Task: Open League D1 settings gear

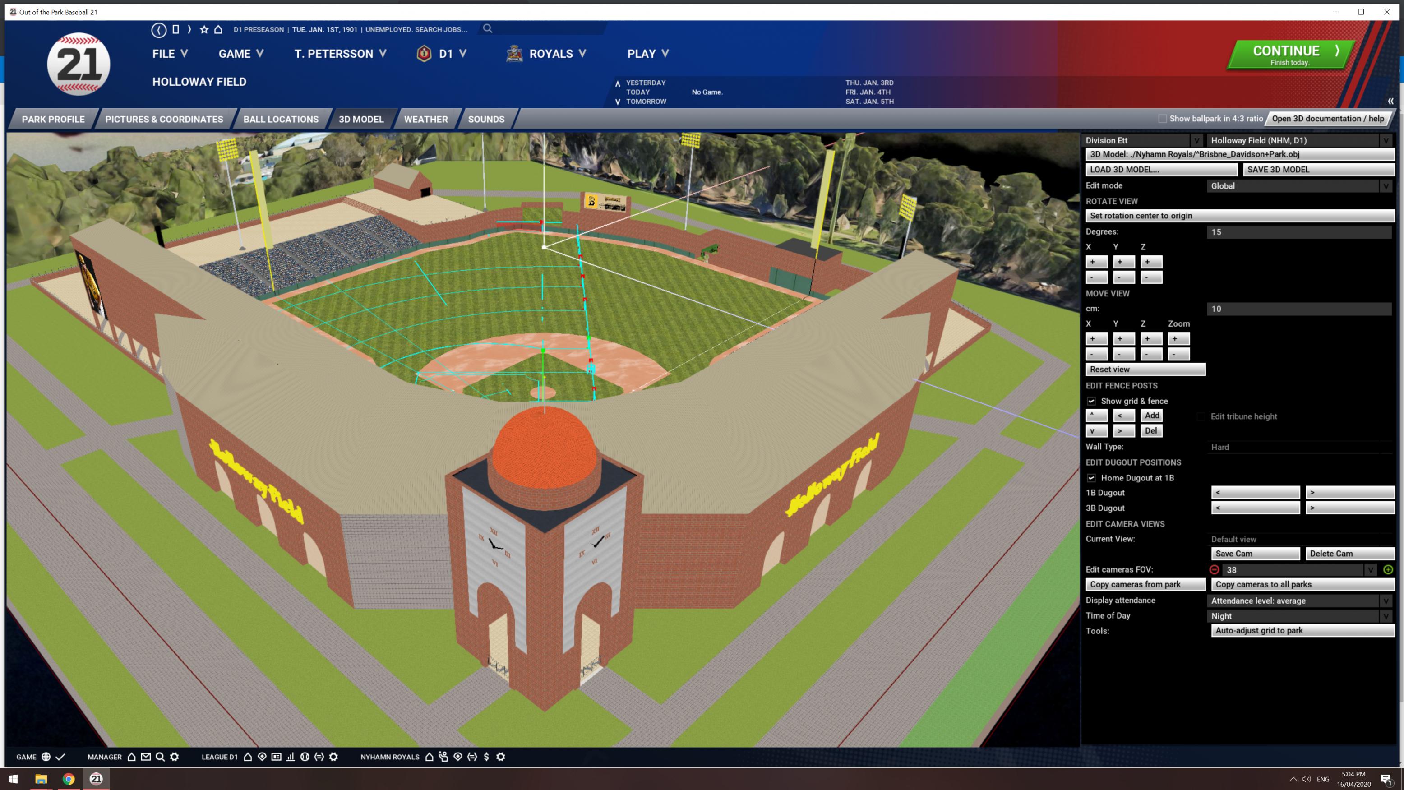Action: click(x=333, y=757)
